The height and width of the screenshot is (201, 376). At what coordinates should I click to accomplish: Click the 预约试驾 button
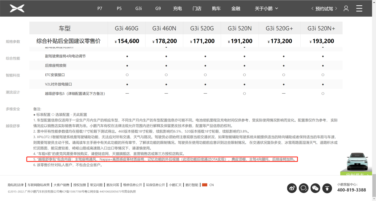point(324,9)
